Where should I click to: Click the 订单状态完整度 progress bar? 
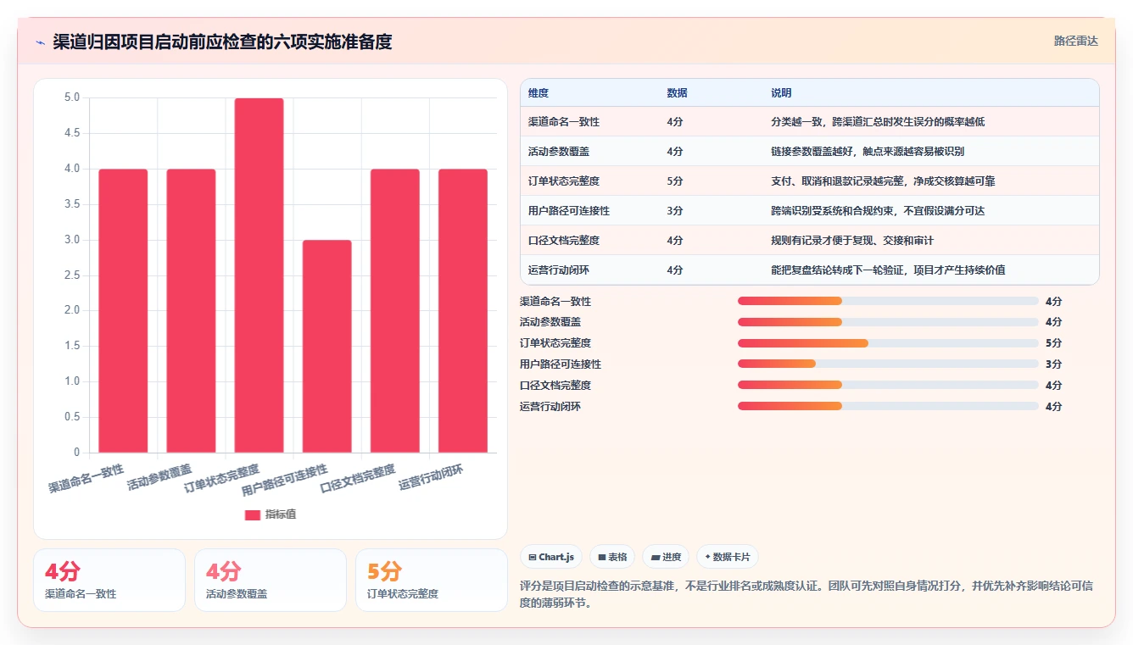[888, 343]
